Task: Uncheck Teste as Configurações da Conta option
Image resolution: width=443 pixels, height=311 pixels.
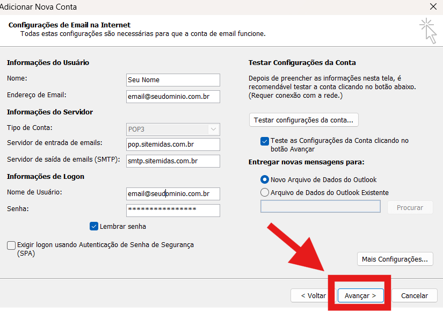Action: [264, 141]
